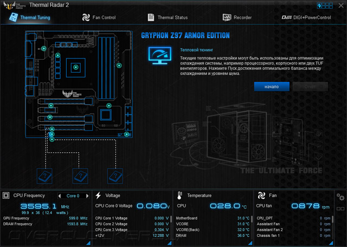Screen dimensions: 347x247
Task: Click the Assistant Fan 2 row
Action: point(293,230)
